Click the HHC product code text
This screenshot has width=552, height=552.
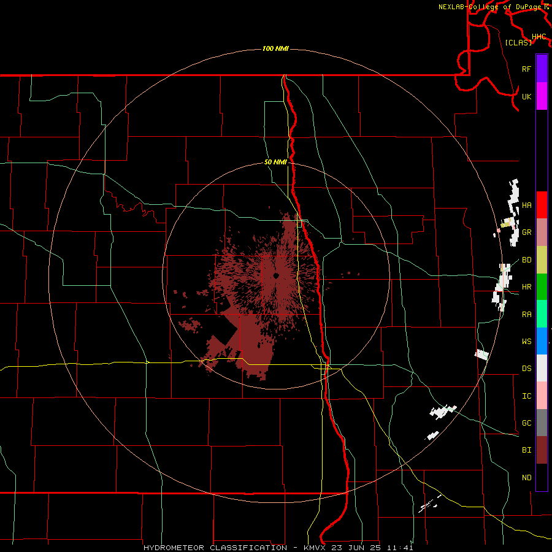pyautogui.click(x=539, y=37)
